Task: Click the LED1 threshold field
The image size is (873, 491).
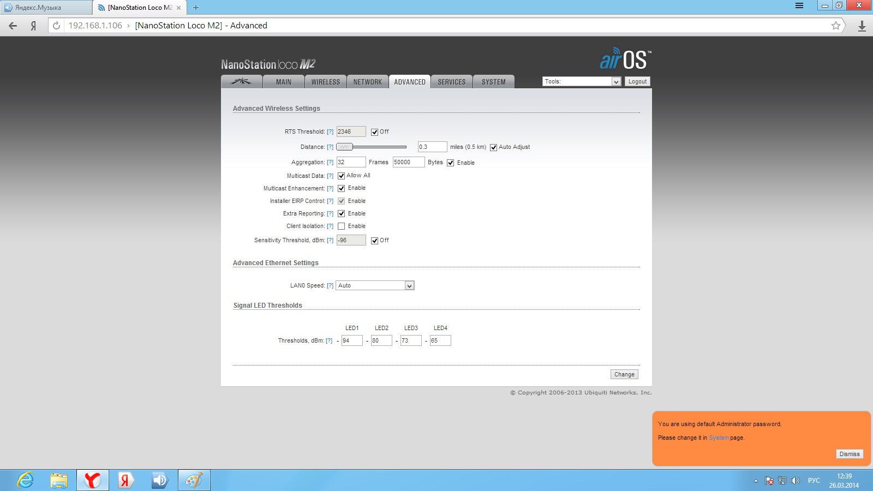Action: (352, 340)
